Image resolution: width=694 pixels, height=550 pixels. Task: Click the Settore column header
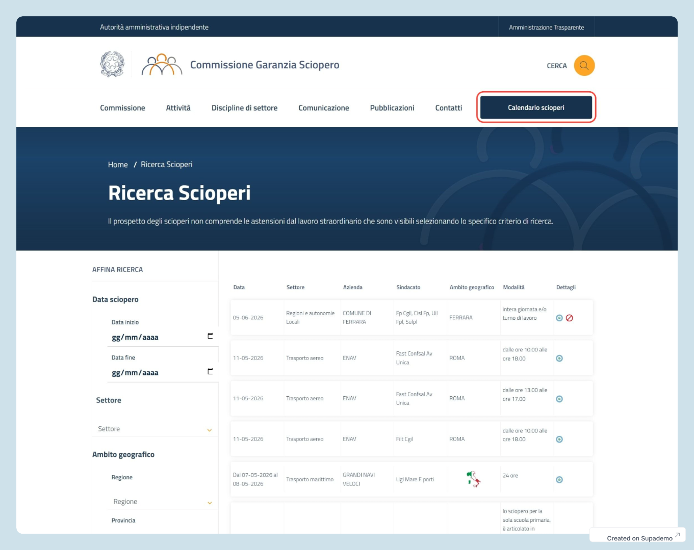(x=295, y=287)
